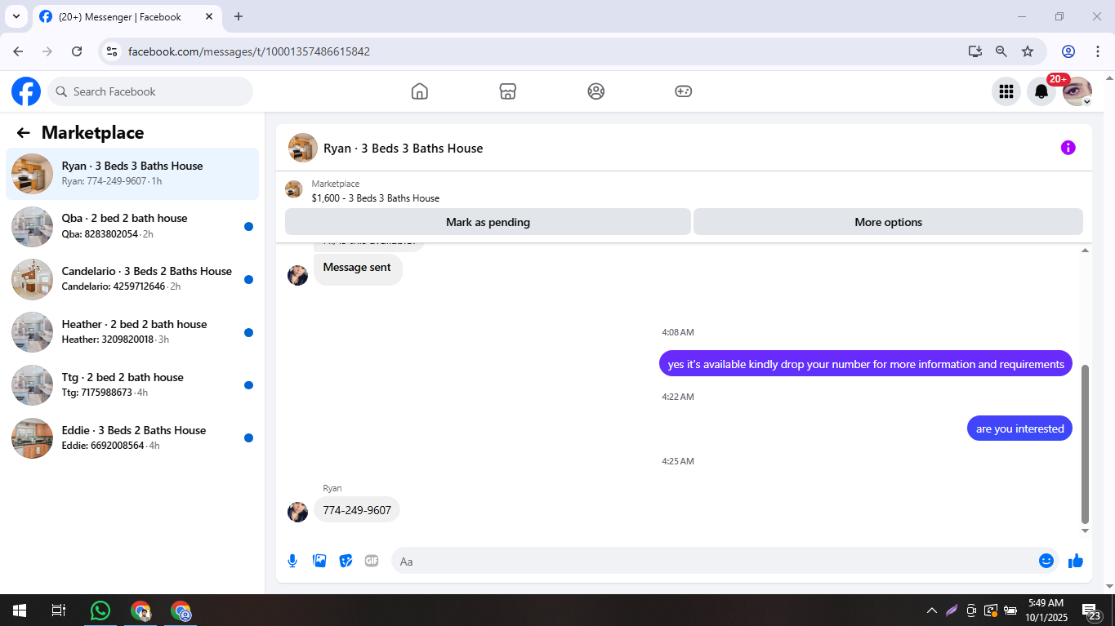The height and width of the screenshot is (626, 1115).
Task: Bookmark this page with star icon
Action: point(1028,51)
